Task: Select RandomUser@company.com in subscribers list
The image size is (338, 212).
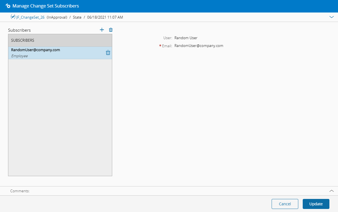Action: (x=36, y=50)
